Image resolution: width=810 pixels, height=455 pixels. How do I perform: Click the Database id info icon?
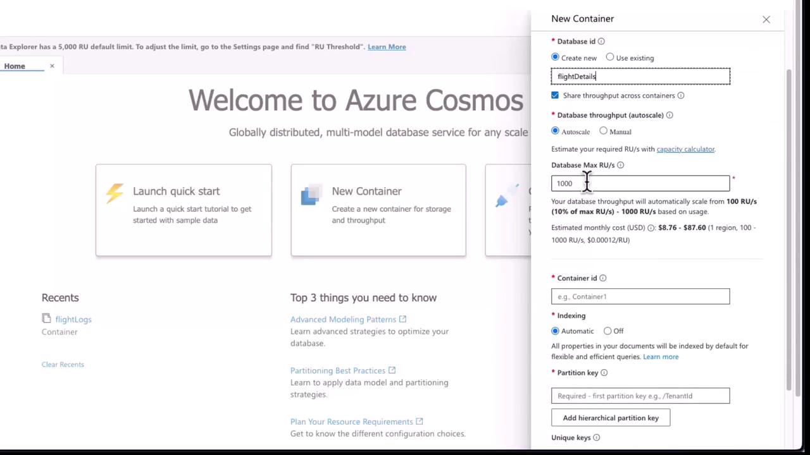[x=601, y=42]
